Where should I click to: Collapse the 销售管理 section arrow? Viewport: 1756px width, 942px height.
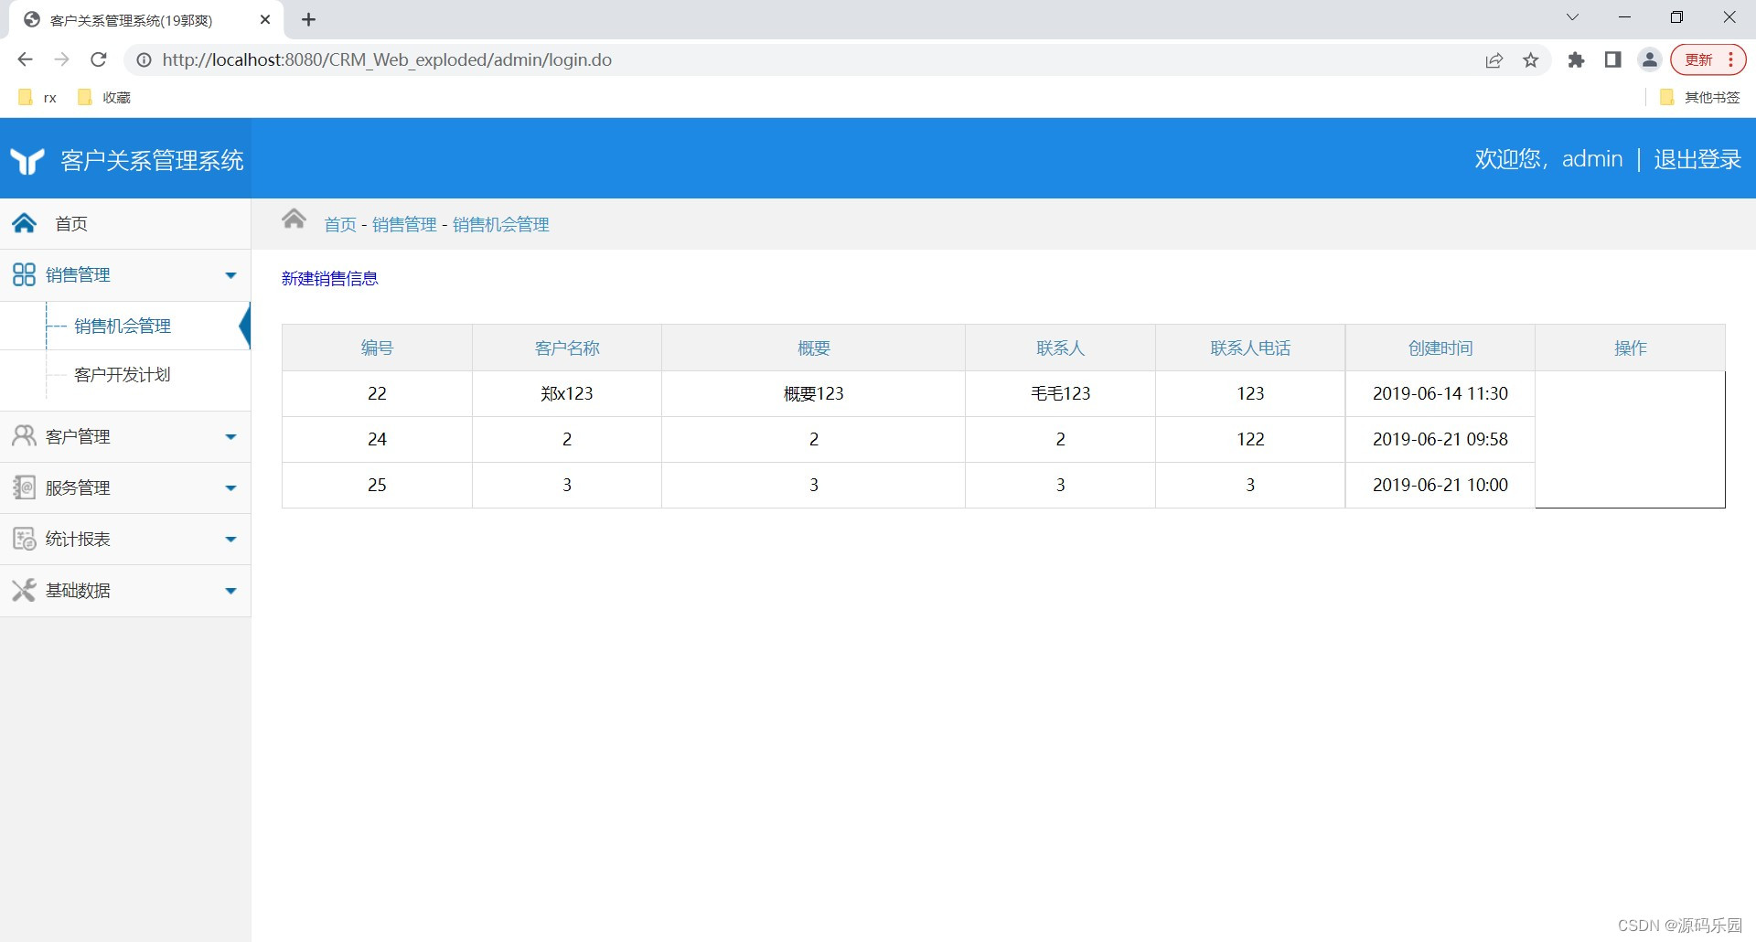point(230,274)
